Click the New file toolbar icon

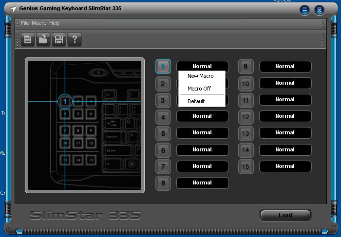[28, 39]
